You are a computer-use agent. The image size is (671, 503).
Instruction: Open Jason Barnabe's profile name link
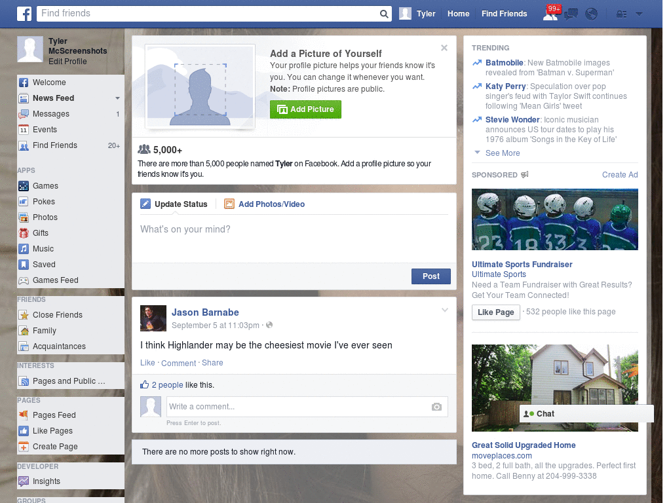(x=205, y=312)
